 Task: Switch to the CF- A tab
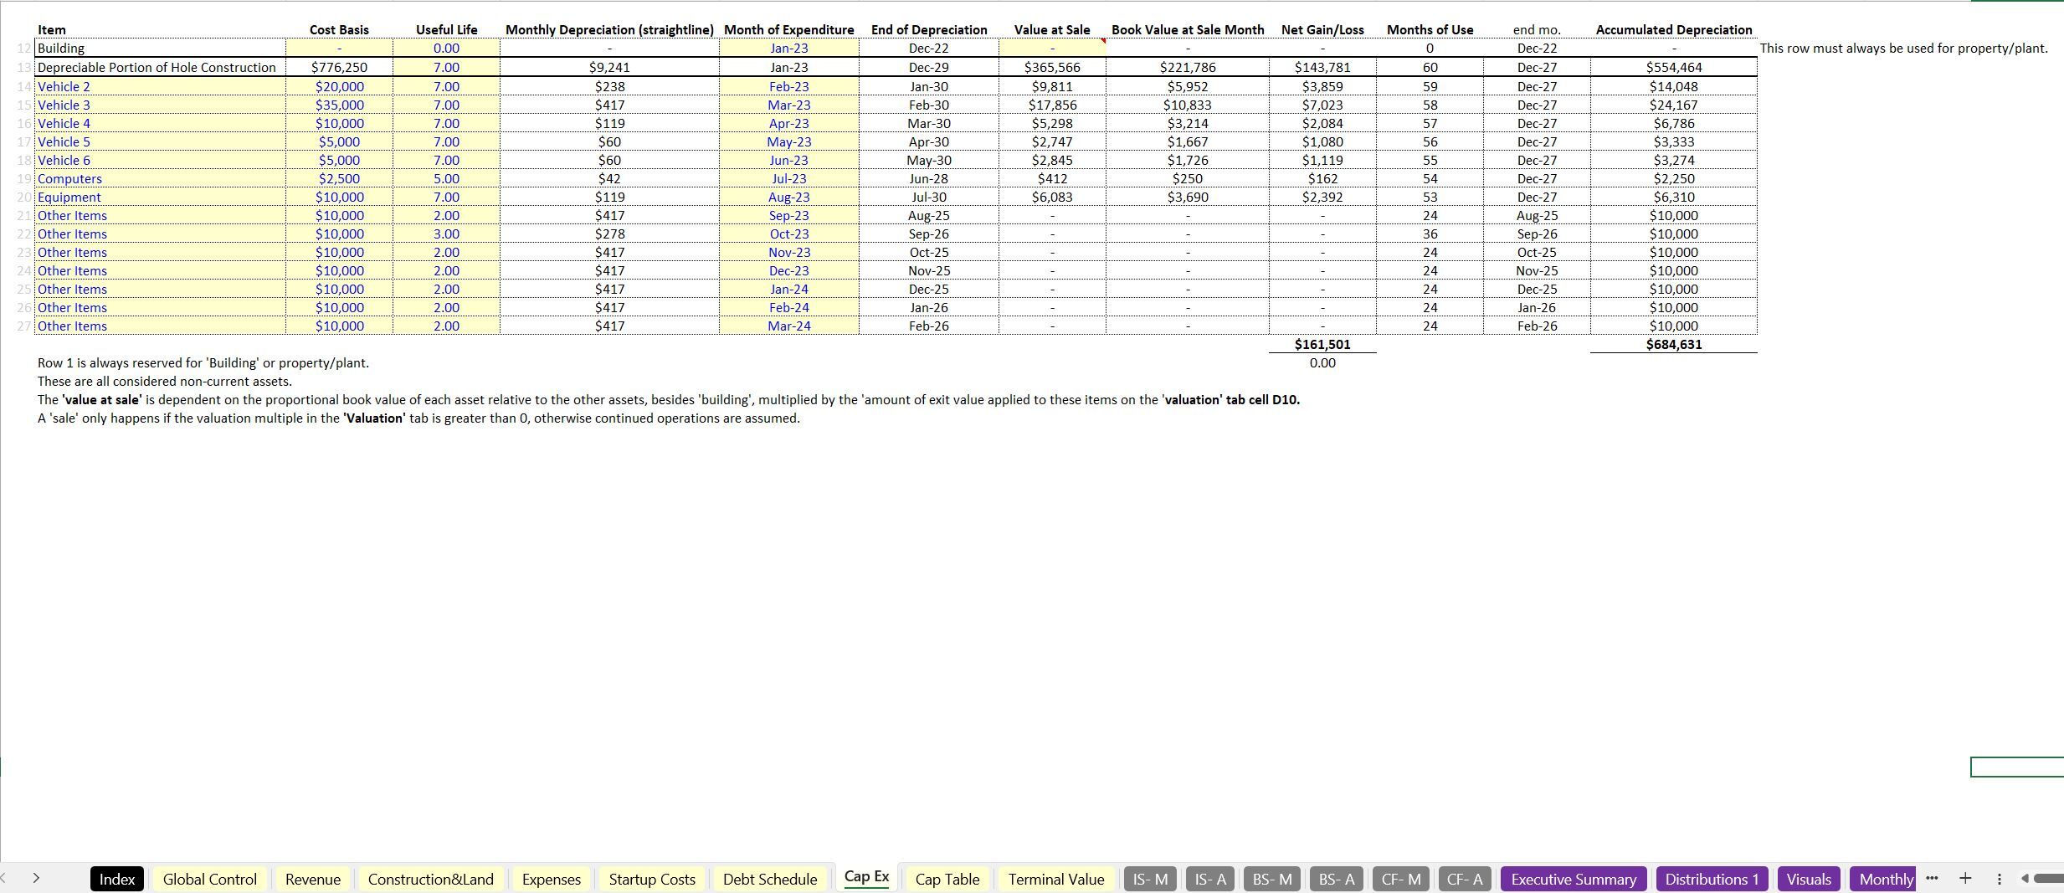[x=1465, y=879]
